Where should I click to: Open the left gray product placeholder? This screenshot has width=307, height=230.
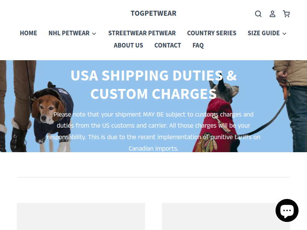[x=81, y=216]
